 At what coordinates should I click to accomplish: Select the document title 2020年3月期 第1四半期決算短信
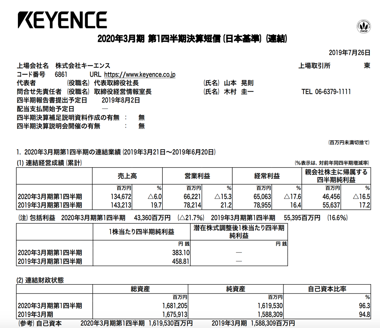click(x=159, y=38)
